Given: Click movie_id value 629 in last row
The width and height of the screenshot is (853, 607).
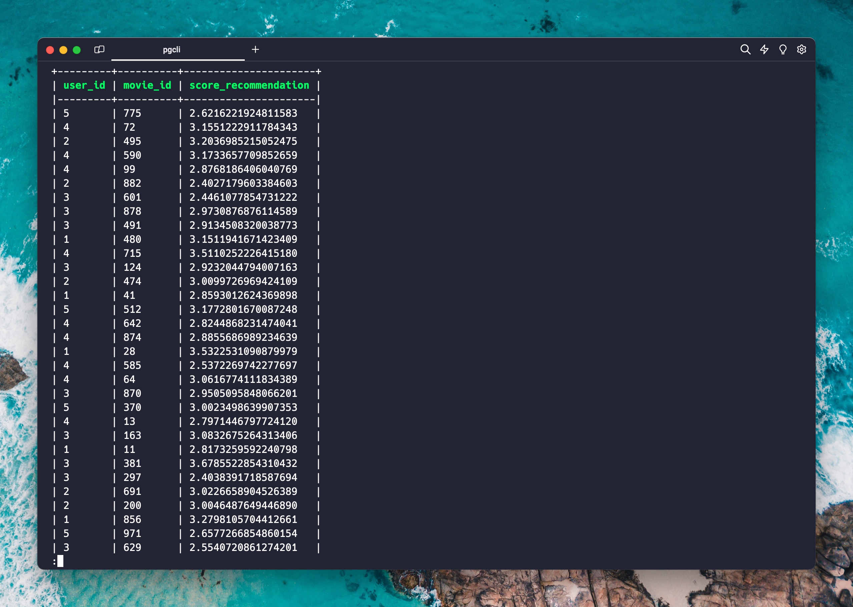Looking at the screenshot, I should pyautogui.click(x=132, y=548).
